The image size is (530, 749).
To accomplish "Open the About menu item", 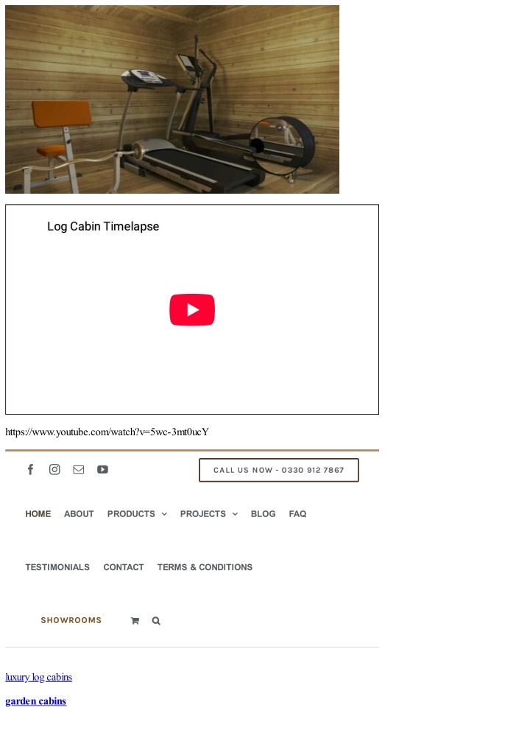I will coord(79,514).
